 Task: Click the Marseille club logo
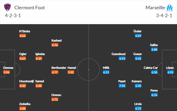pos(170,8)
